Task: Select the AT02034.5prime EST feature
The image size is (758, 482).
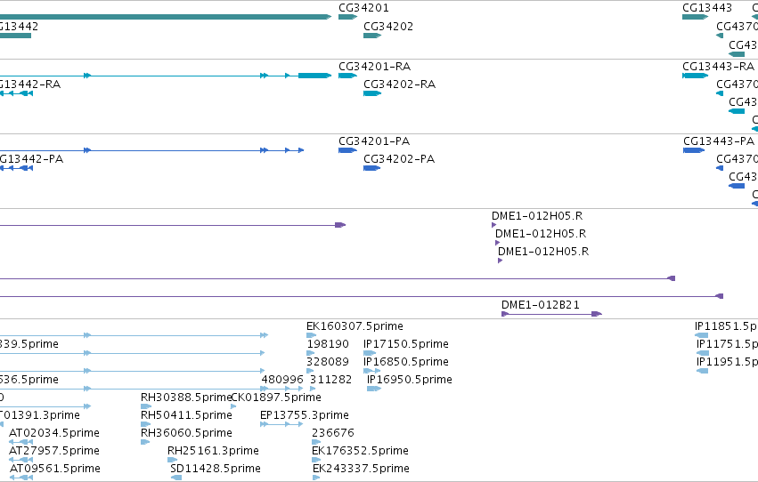Action: [20, 442]
